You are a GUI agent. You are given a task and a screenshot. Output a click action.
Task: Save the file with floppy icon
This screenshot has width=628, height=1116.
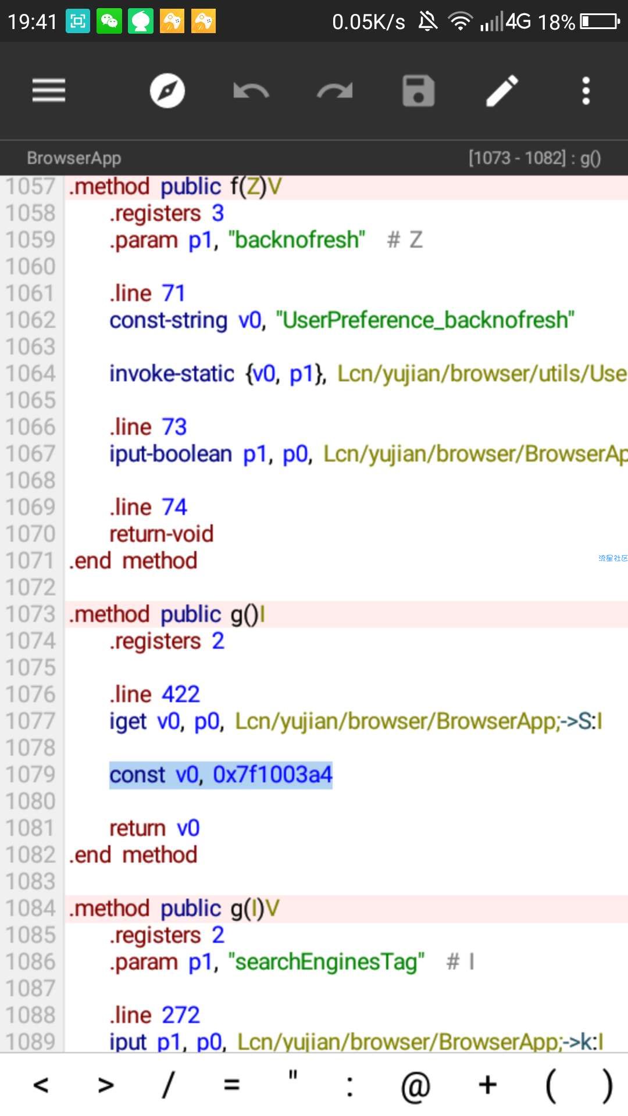(x=419, y=91)
